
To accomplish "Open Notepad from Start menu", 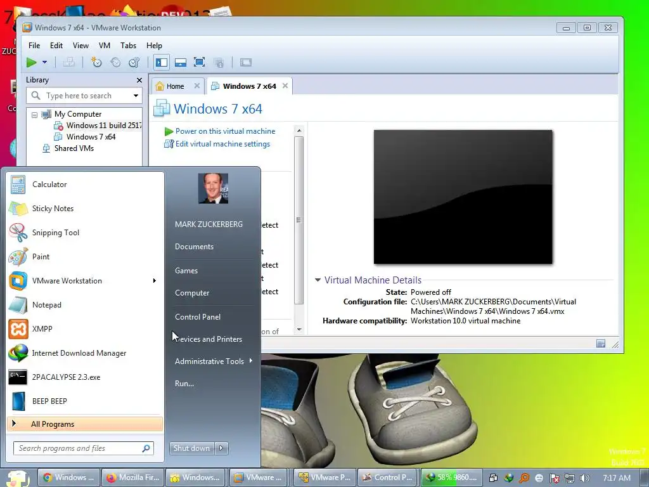I will 85,305.
